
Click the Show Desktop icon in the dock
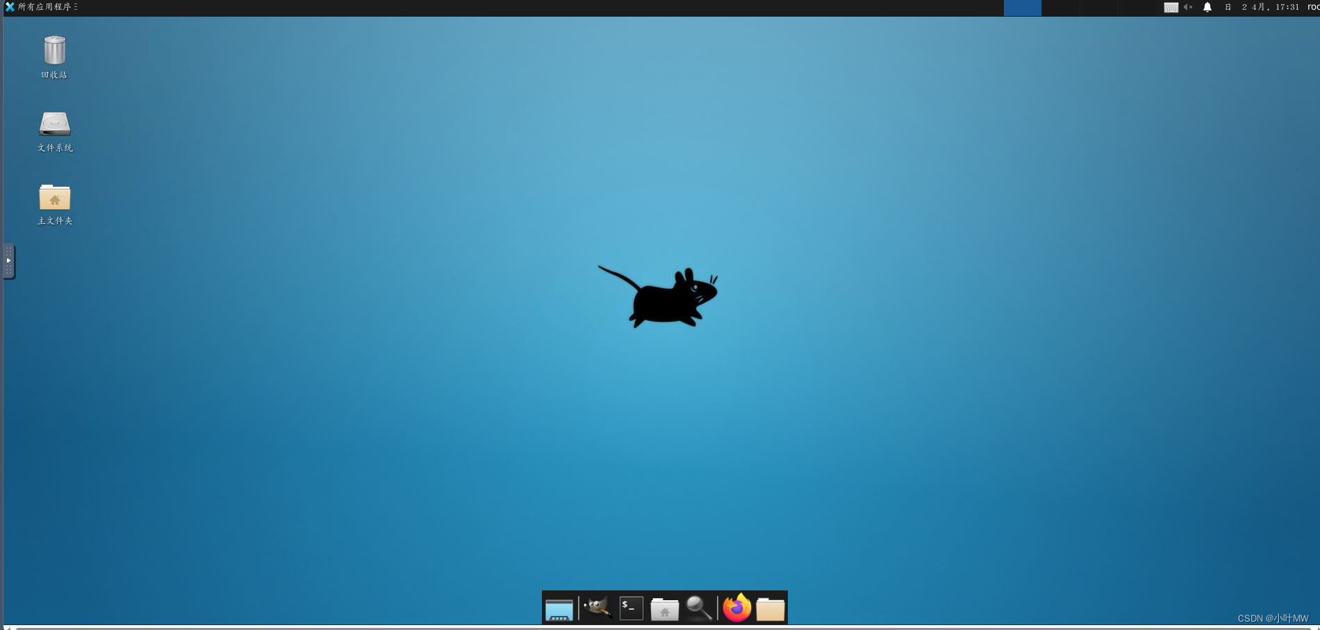tap(559, 608)
